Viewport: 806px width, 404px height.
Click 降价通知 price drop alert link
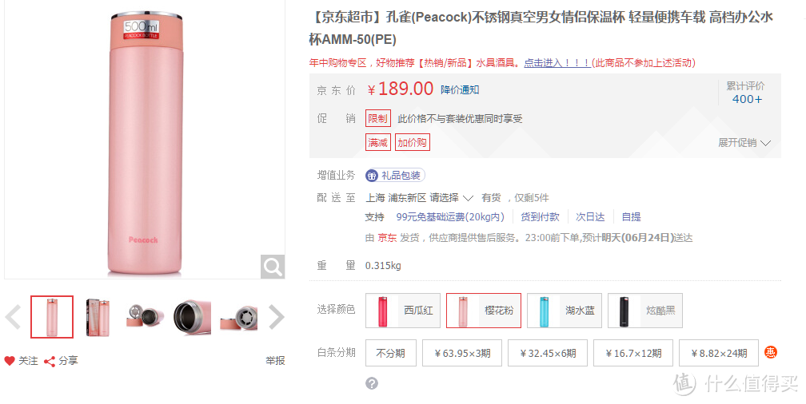point(460,90)
